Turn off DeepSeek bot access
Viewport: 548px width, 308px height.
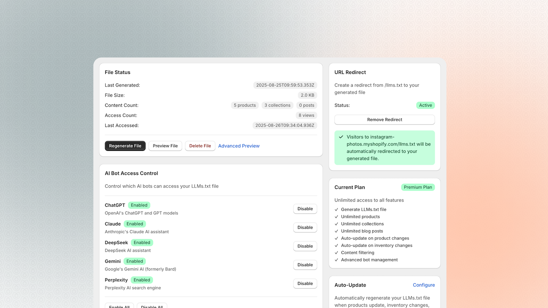(x=305, y=246)
